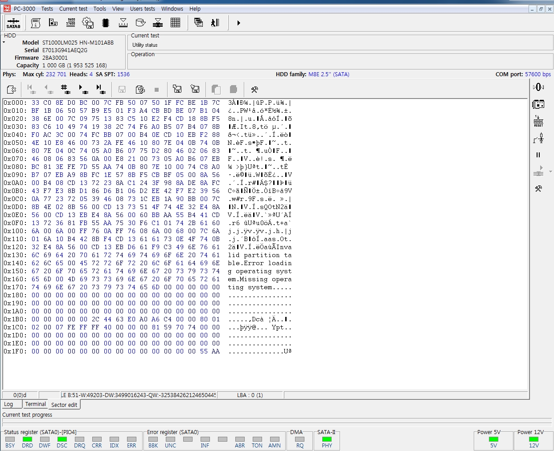Toggle the Power 12V indicator
554x451 pixels.
[533, 439]
